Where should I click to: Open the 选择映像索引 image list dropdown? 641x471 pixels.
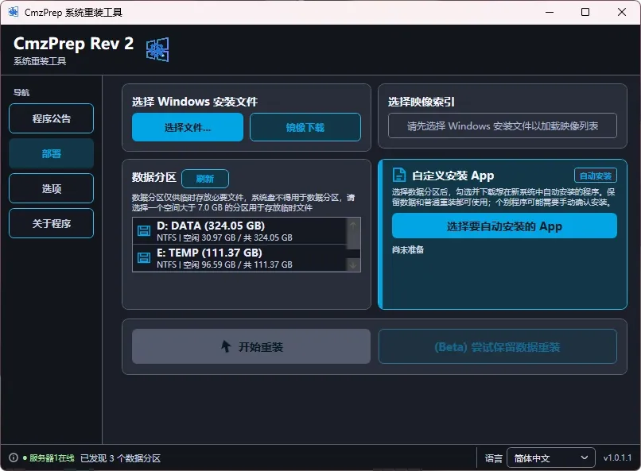pyautogui.click(x=502, y=125)
